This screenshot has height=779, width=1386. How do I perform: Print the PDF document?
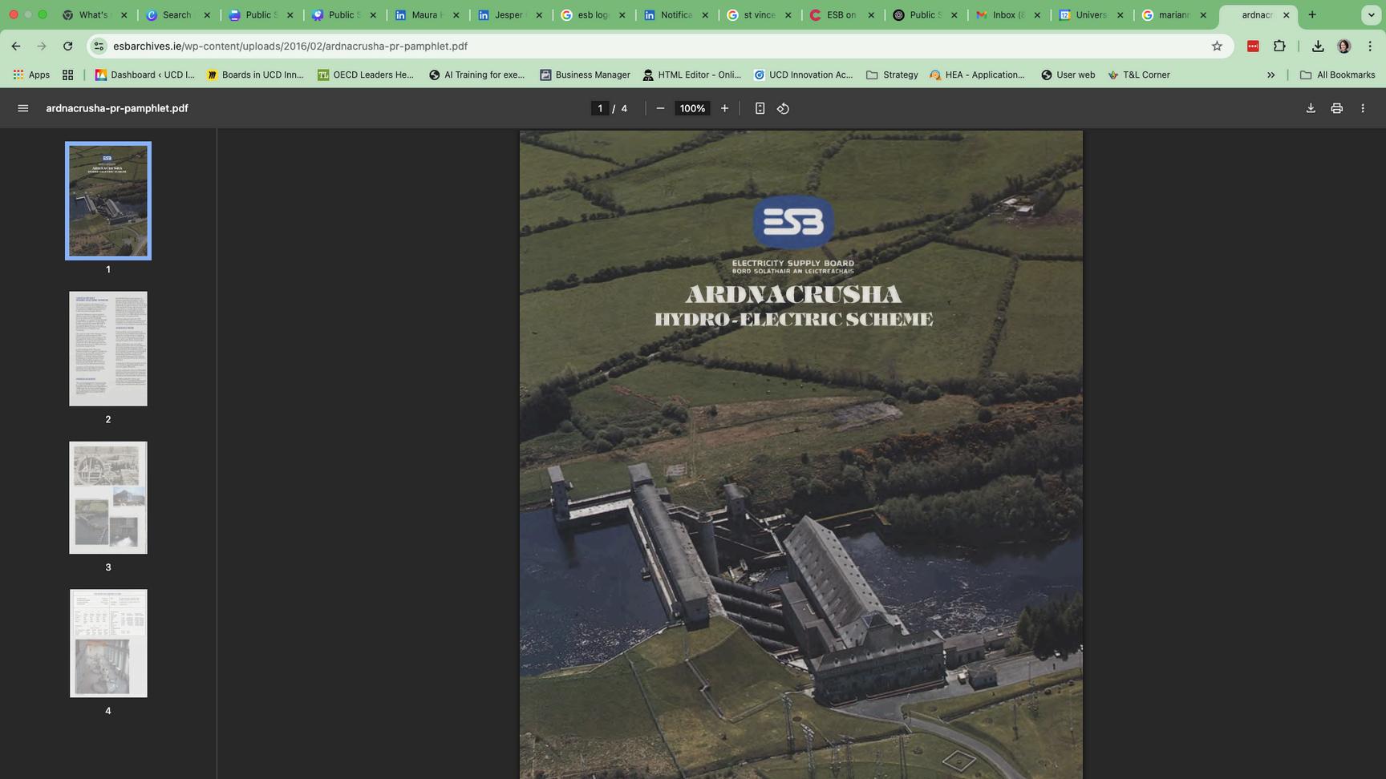point(1336,108)
